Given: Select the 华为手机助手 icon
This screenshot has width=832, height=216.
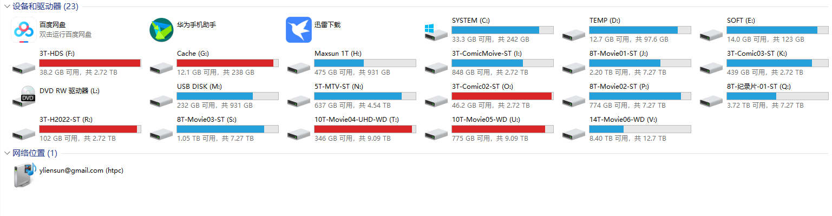Looking at the screenshot, I should [x=161, y=30].
